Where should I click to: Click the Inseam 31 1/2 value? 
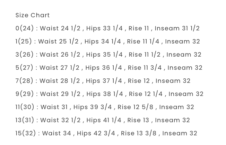pyautogui.click(x=177, y=28)
